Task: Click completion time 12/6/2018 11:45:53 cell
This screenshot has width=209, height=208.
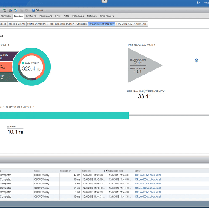Action: click(x=120, y=179)
